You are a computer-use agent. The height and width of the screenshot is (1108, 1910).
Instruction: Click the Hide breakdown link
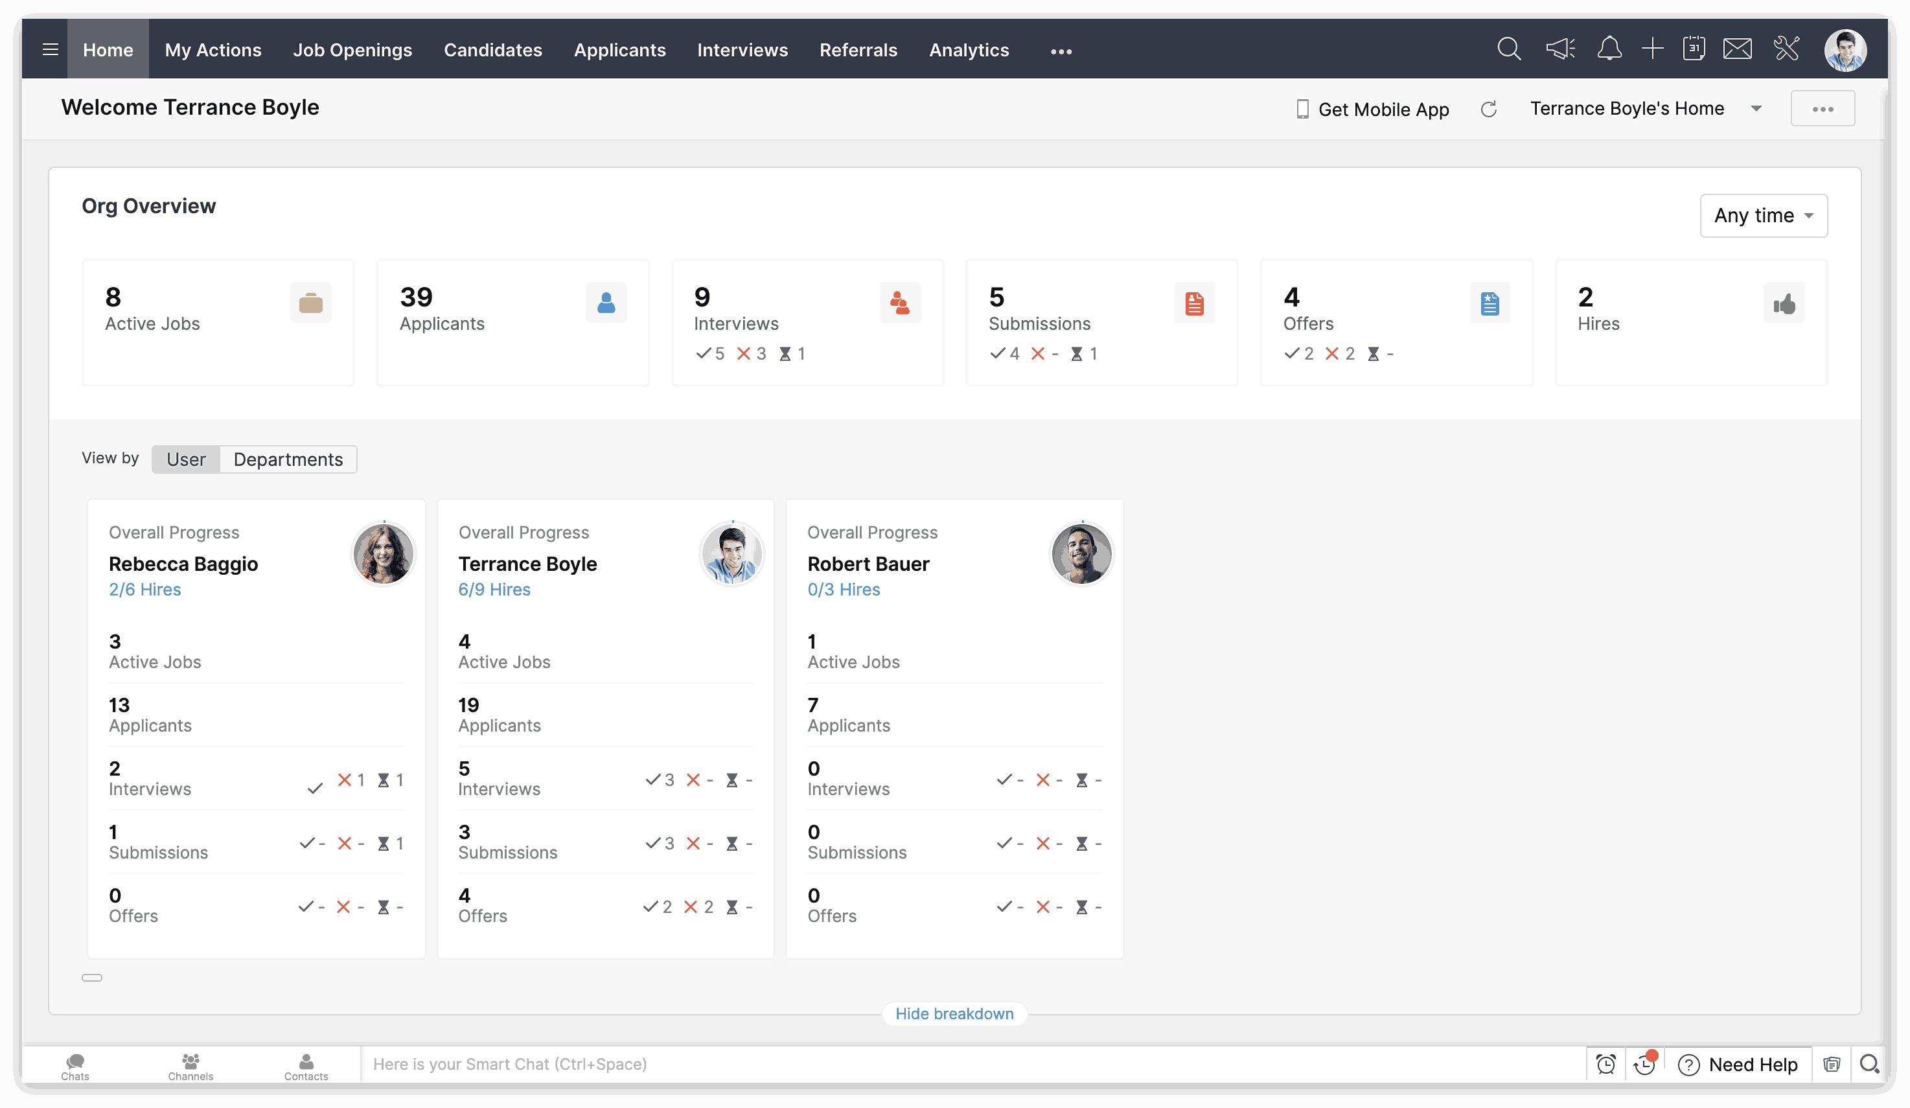954,1014
